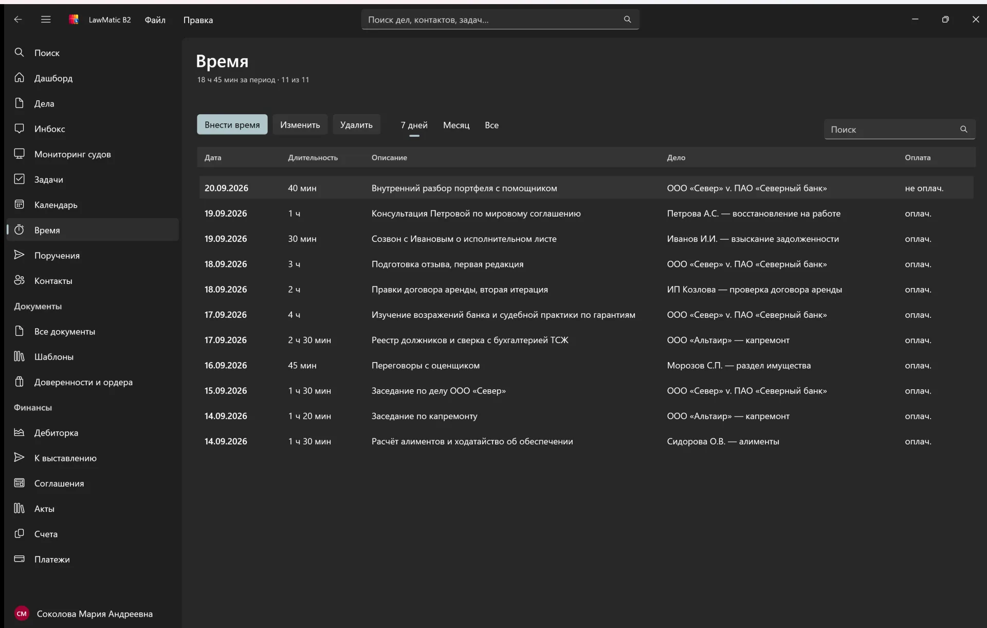Click the Дебиторка chart icon

[19, 433]
